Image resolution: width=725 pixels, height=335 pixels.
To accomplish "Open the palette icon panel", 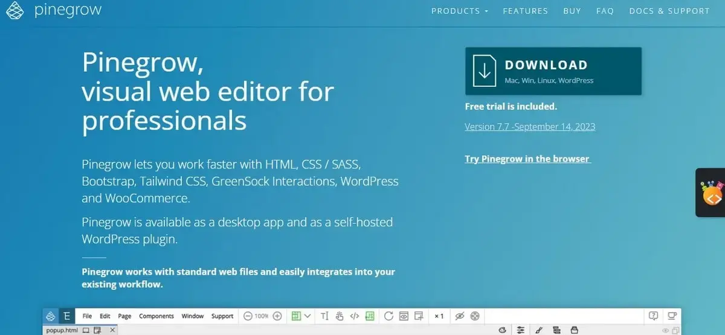I will (x=502, y=330).
